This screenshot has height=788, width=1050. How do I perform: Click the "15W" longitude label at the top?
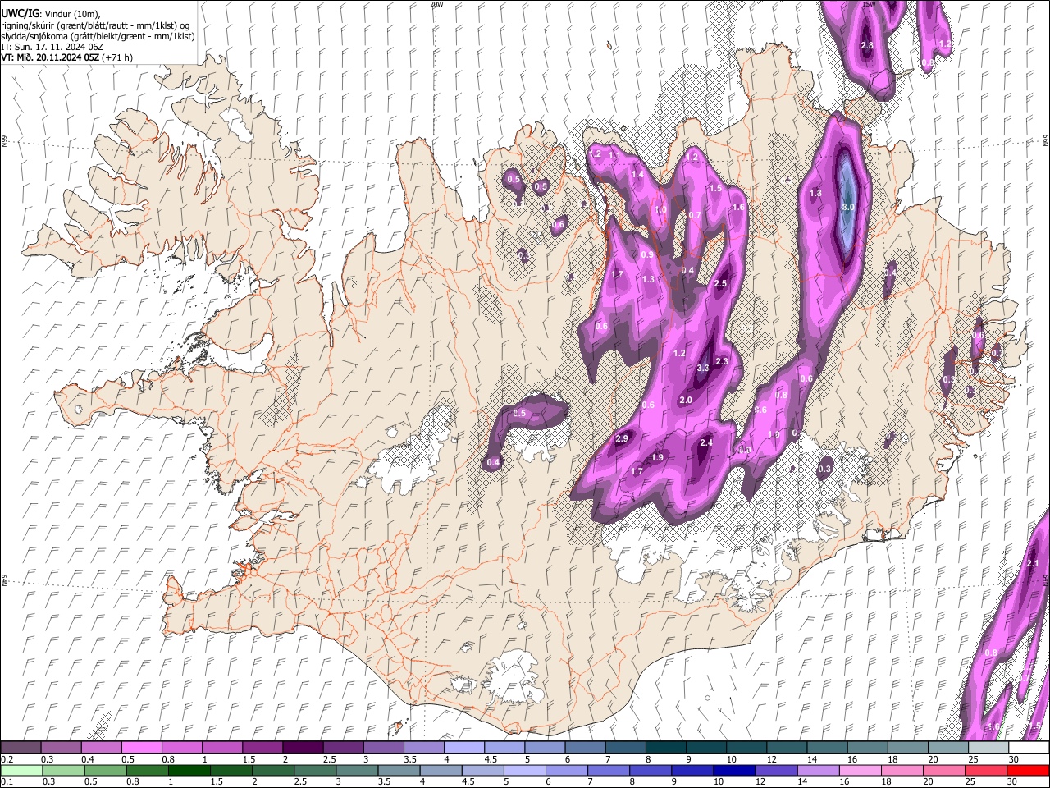coord(870,4)
